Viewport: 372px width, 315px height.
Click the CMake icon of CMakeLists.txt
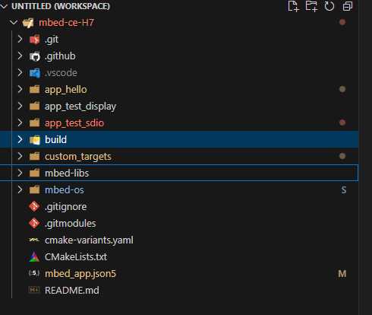pos(34,257)
